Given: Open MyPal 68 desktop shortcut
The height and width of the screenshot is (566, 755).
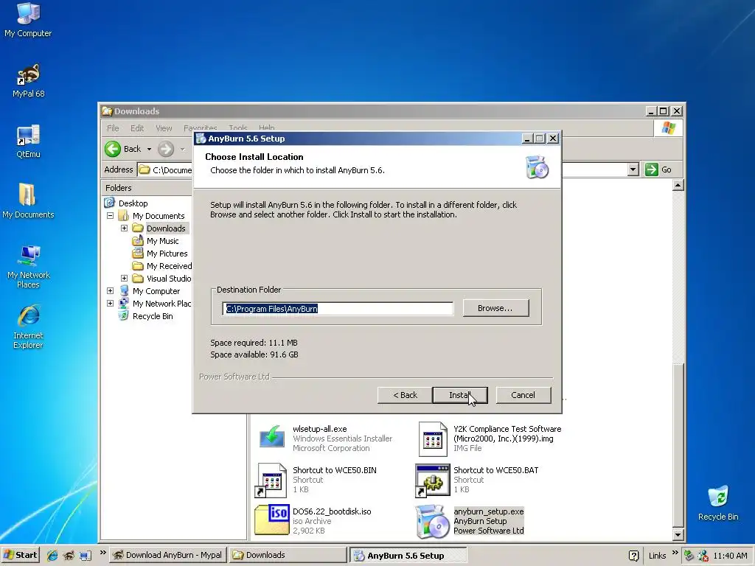Looking at the screenshot, I should click(x=28, y=80).
